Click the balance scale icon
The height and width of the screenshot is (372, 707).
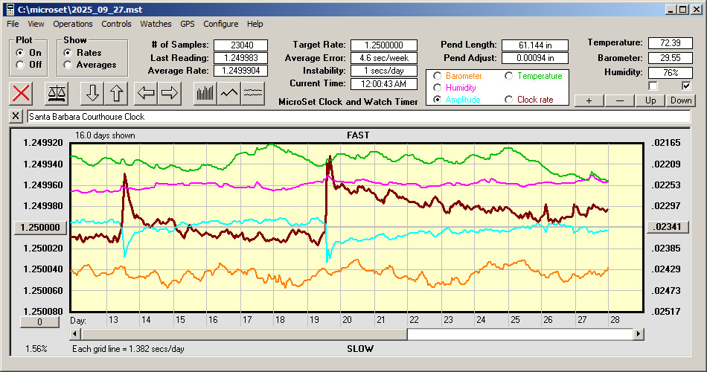pos(56,93)
